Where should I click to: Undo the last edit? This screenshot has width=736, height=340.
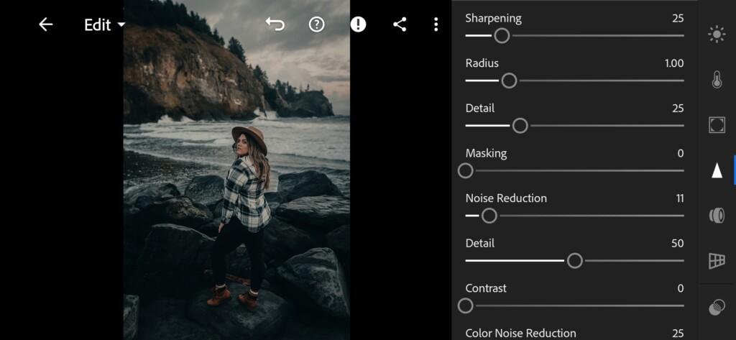coord(275,24)
